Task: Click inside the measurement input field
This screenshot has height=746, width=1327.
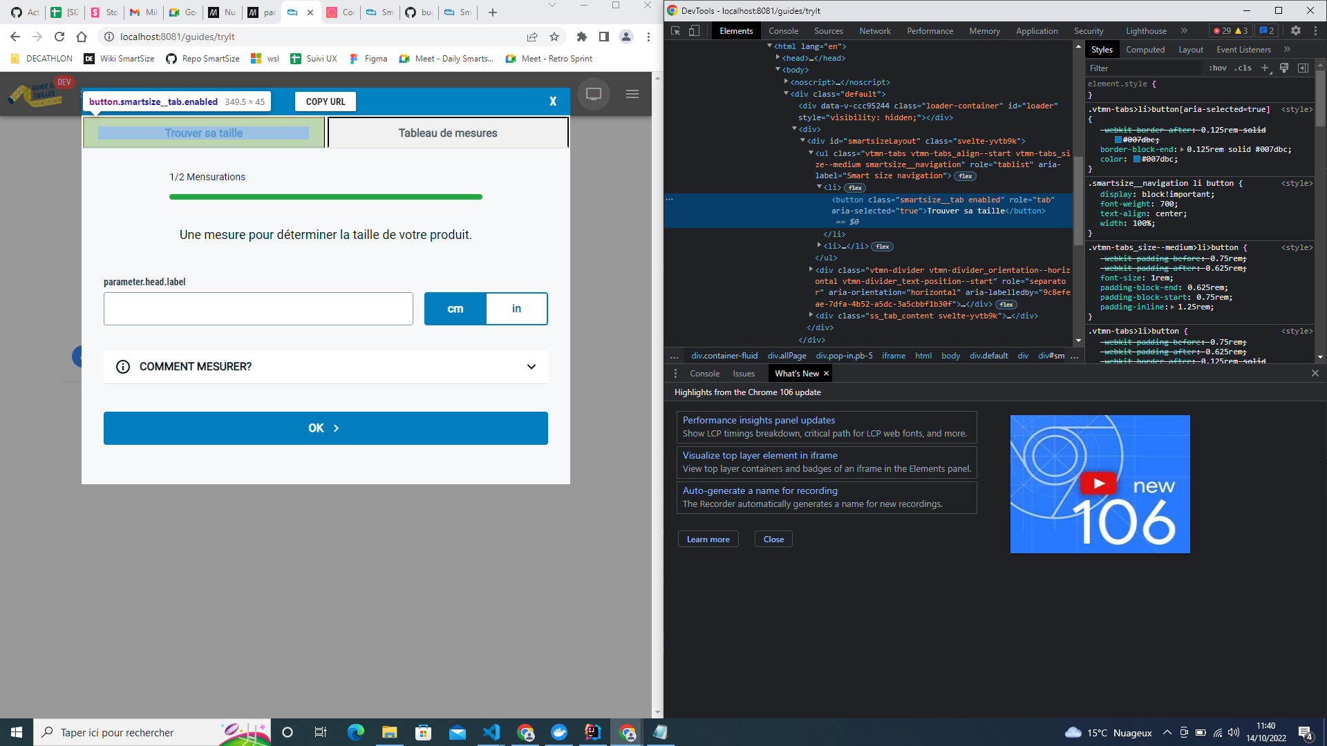Action: pyautogui.click(x=258, y=309)
